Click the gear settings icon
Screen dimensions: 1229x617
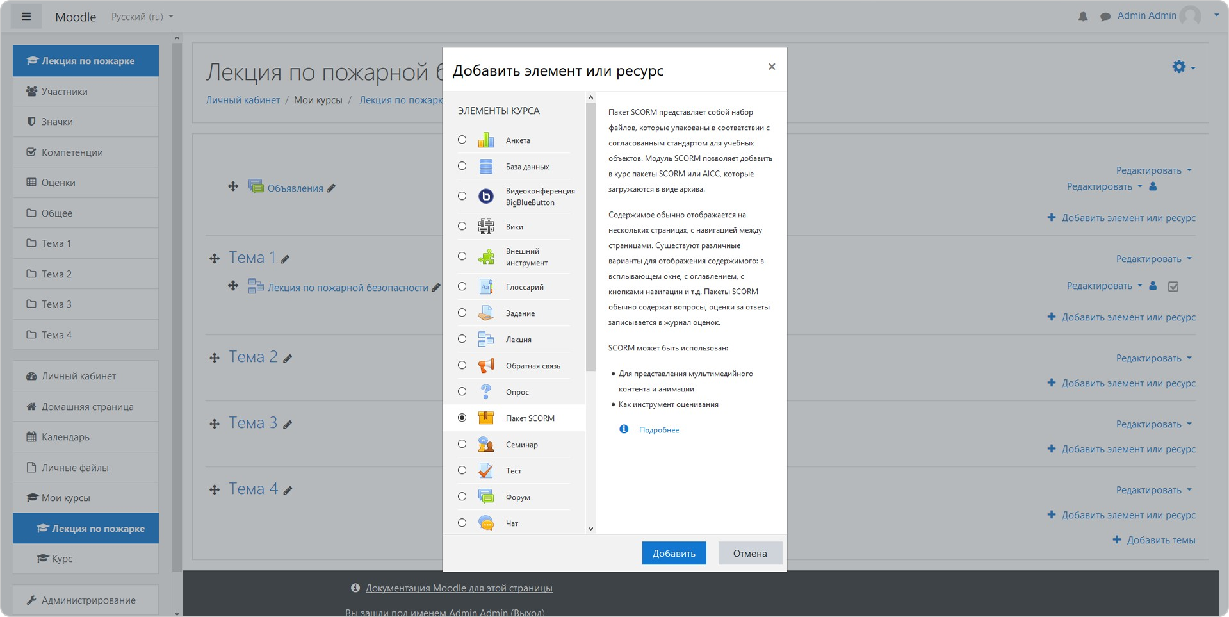coord(1179,67)
